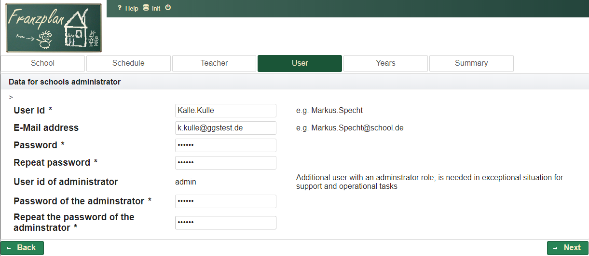Open the School tab
The image size is (589, 256).
43,63
